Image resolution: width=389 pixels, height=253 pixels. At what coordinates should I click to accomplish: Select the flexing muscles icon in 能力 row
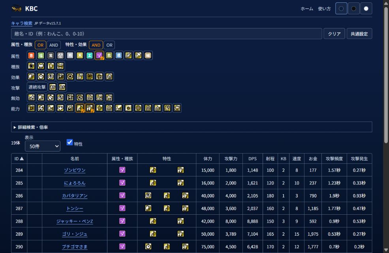pyautogui.click(x=60, y=108)
